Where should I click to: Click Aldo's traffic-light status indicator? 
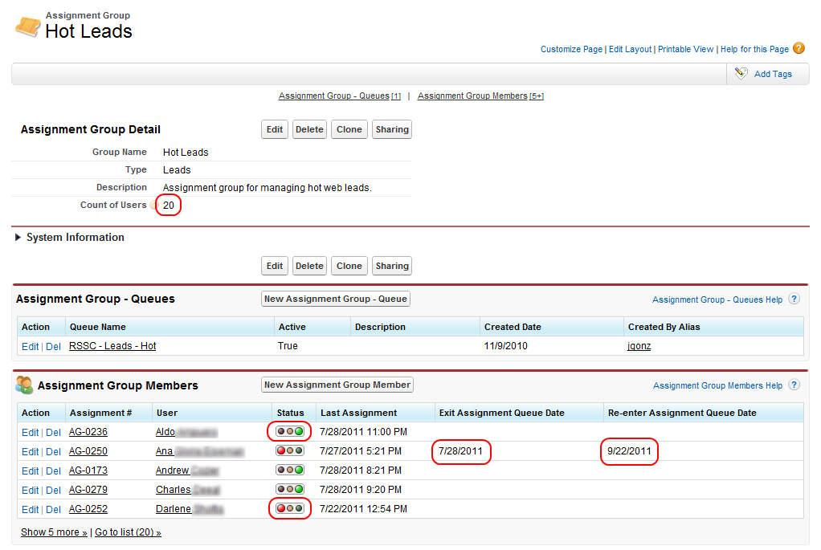[289, 431]
